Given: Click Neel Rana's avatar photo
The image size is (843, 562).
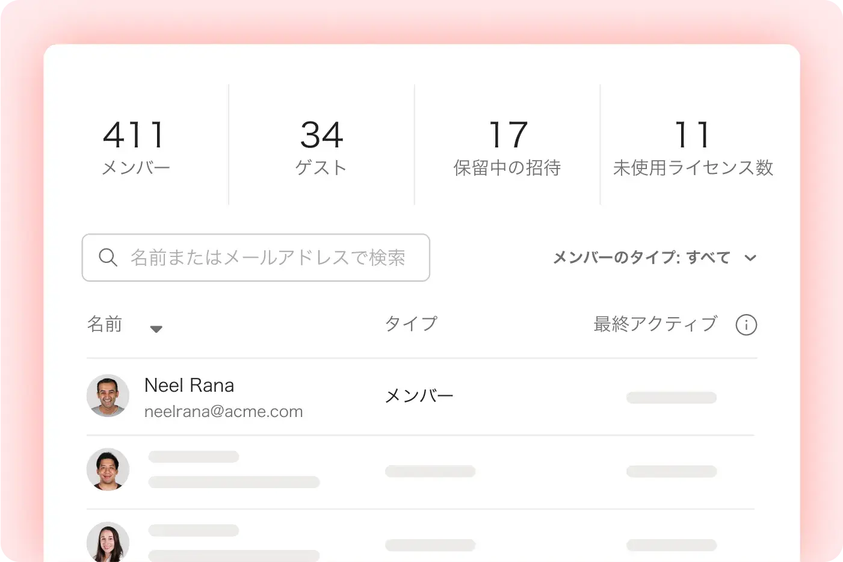Looking at the screenshot, I should pyautogui.click(x=108, y=396).
